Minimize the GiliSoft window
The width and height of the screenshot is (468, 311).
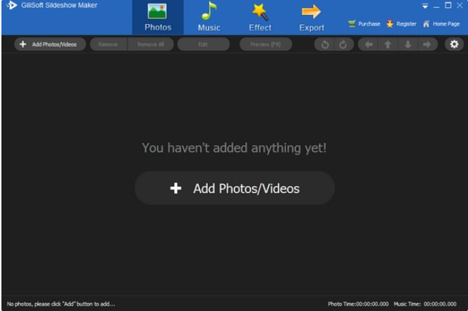pos(437,6)
